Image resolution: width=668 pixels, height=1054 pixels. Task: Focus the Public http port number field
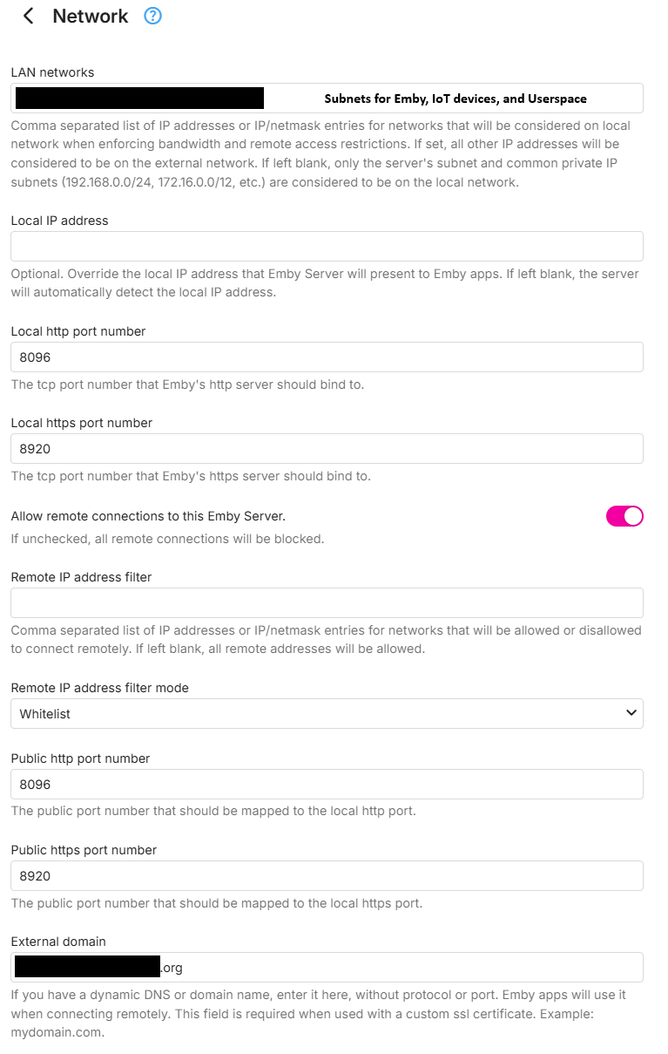pos(327,784)
